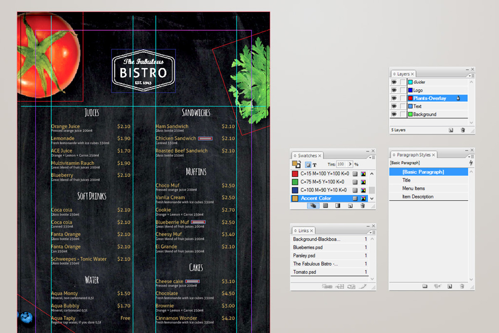
Task: Collapse the Swatches panel tab via toggle arrows
Action: point(295,156)
